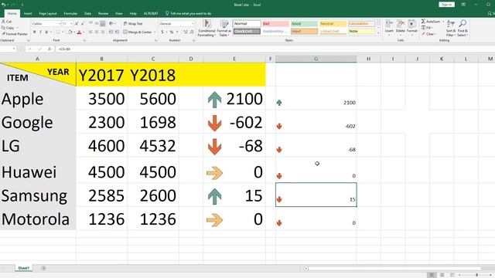The height and width of the screenshot is (278, 495).
Task: Click the zoom slider in status bar
Action: click(x=476, y=275)
